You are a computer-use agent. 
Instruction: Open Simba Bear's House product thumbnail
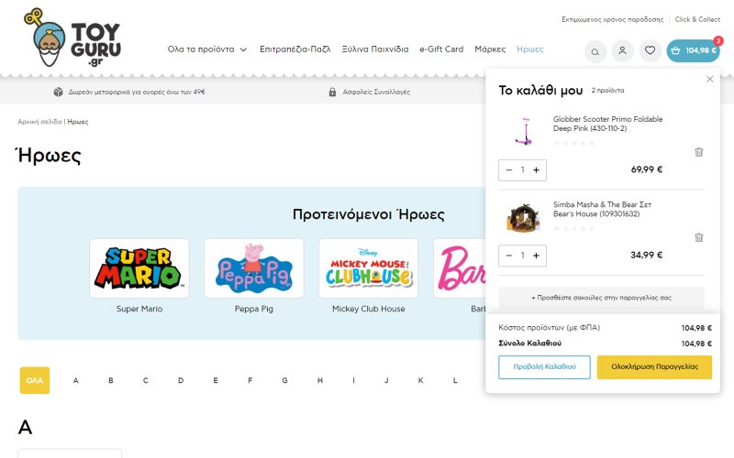point(524,217)
